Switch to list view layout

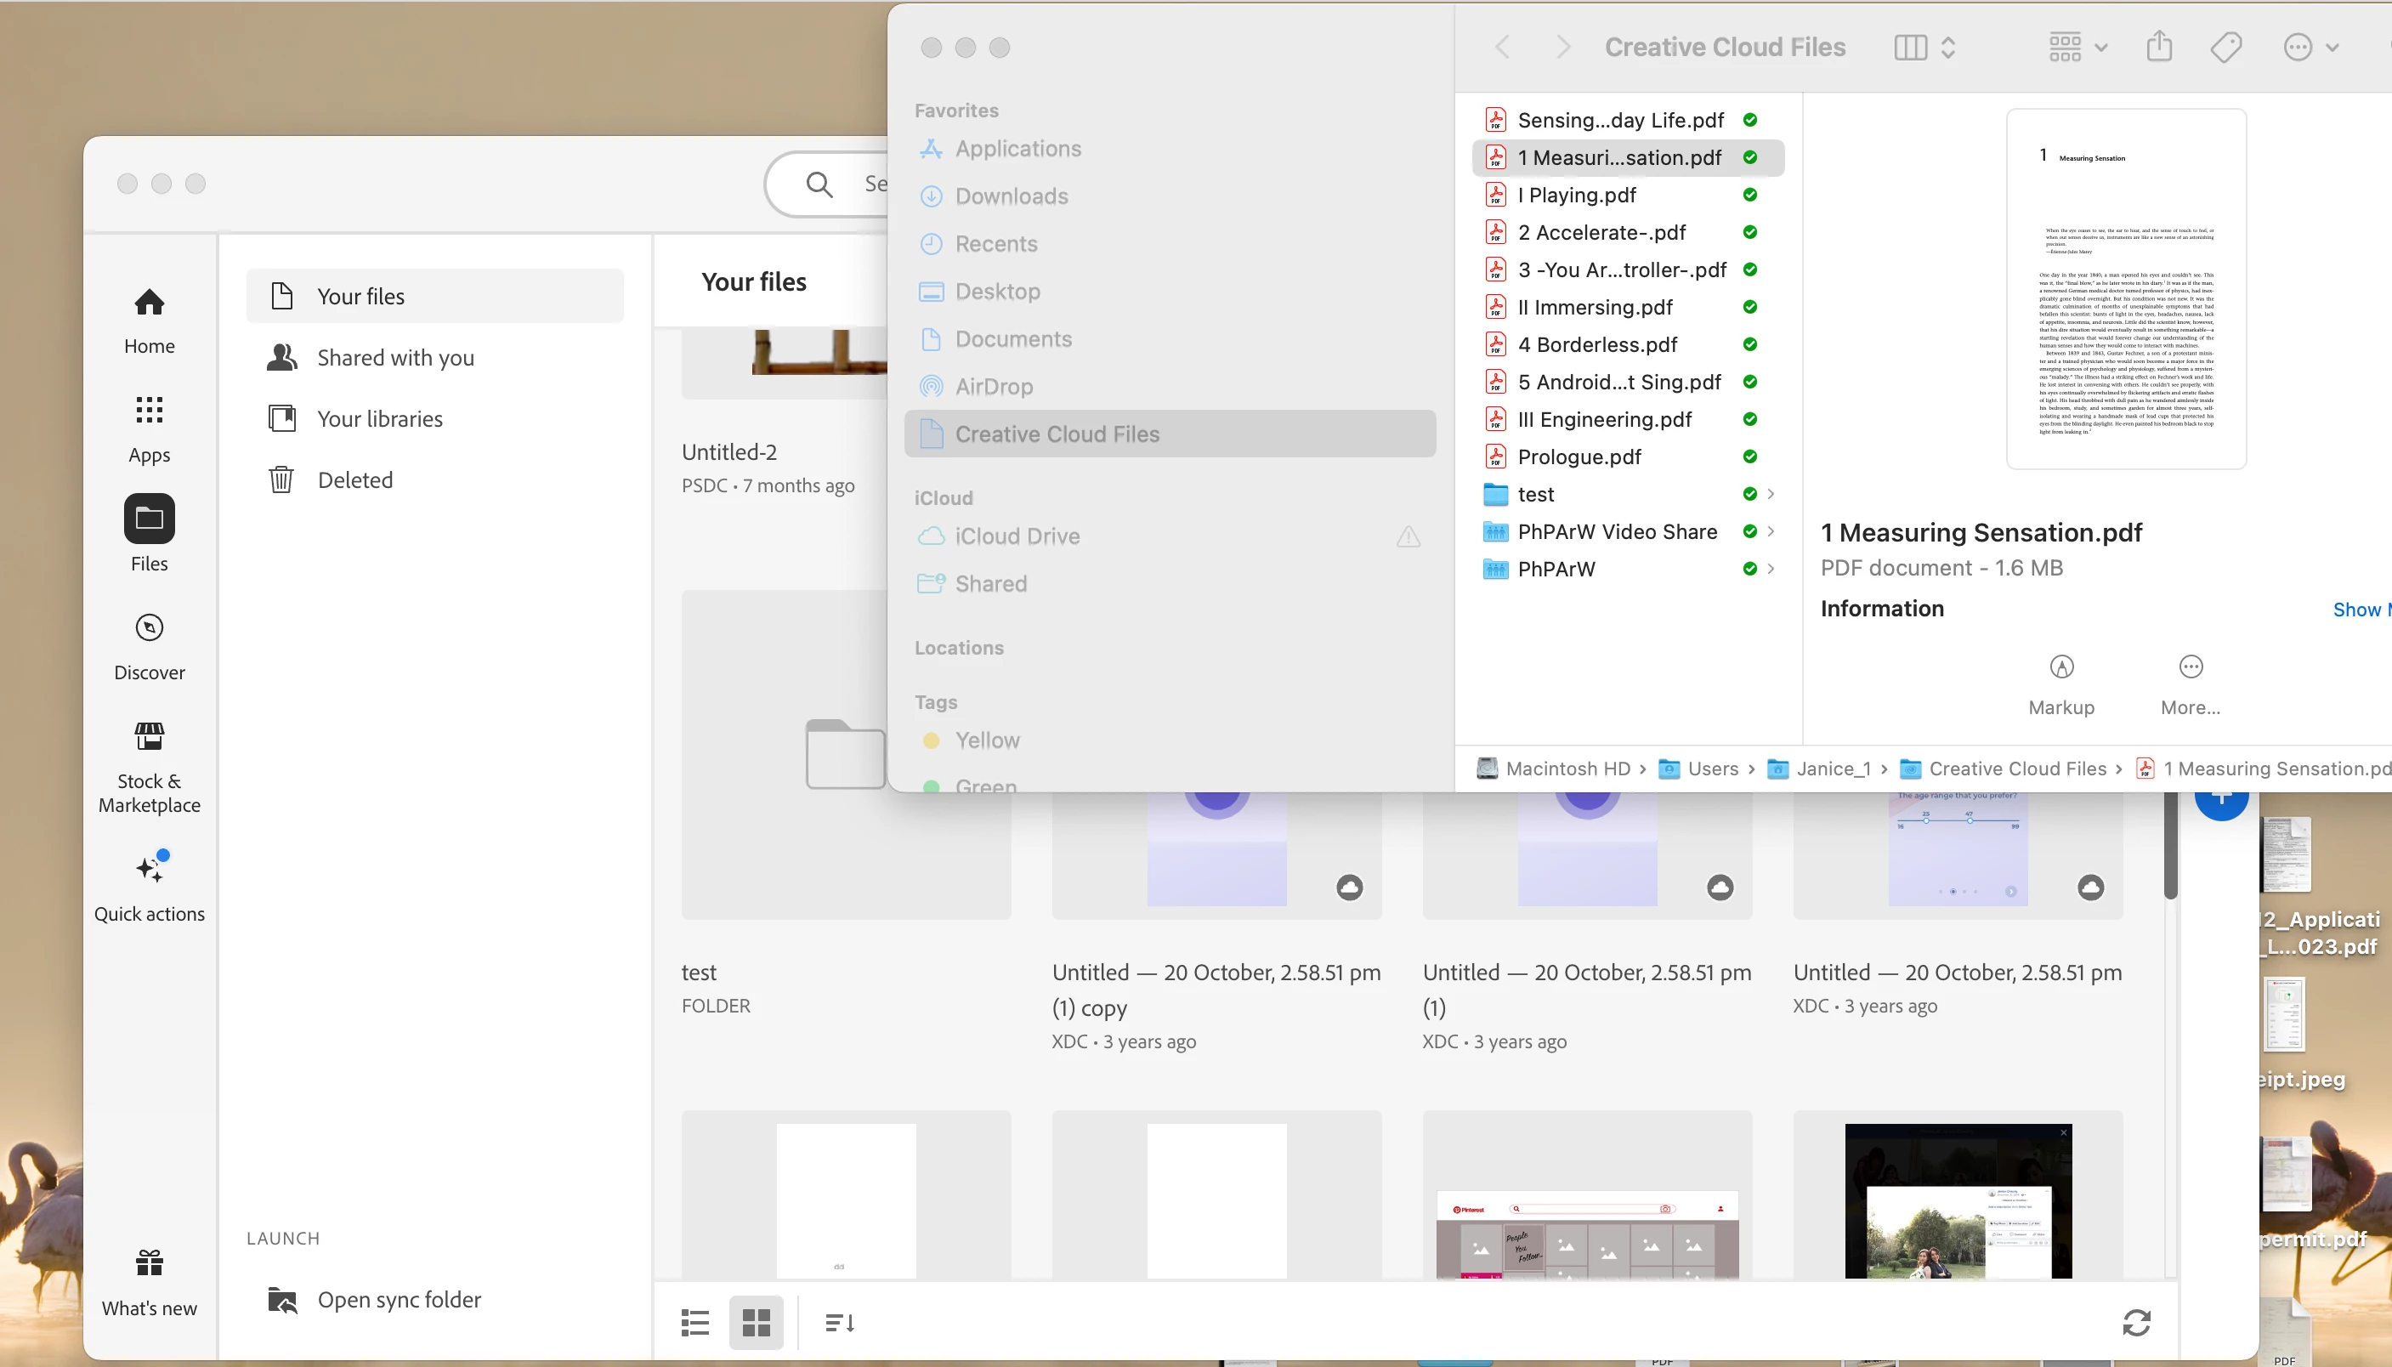pos(694,1323)
